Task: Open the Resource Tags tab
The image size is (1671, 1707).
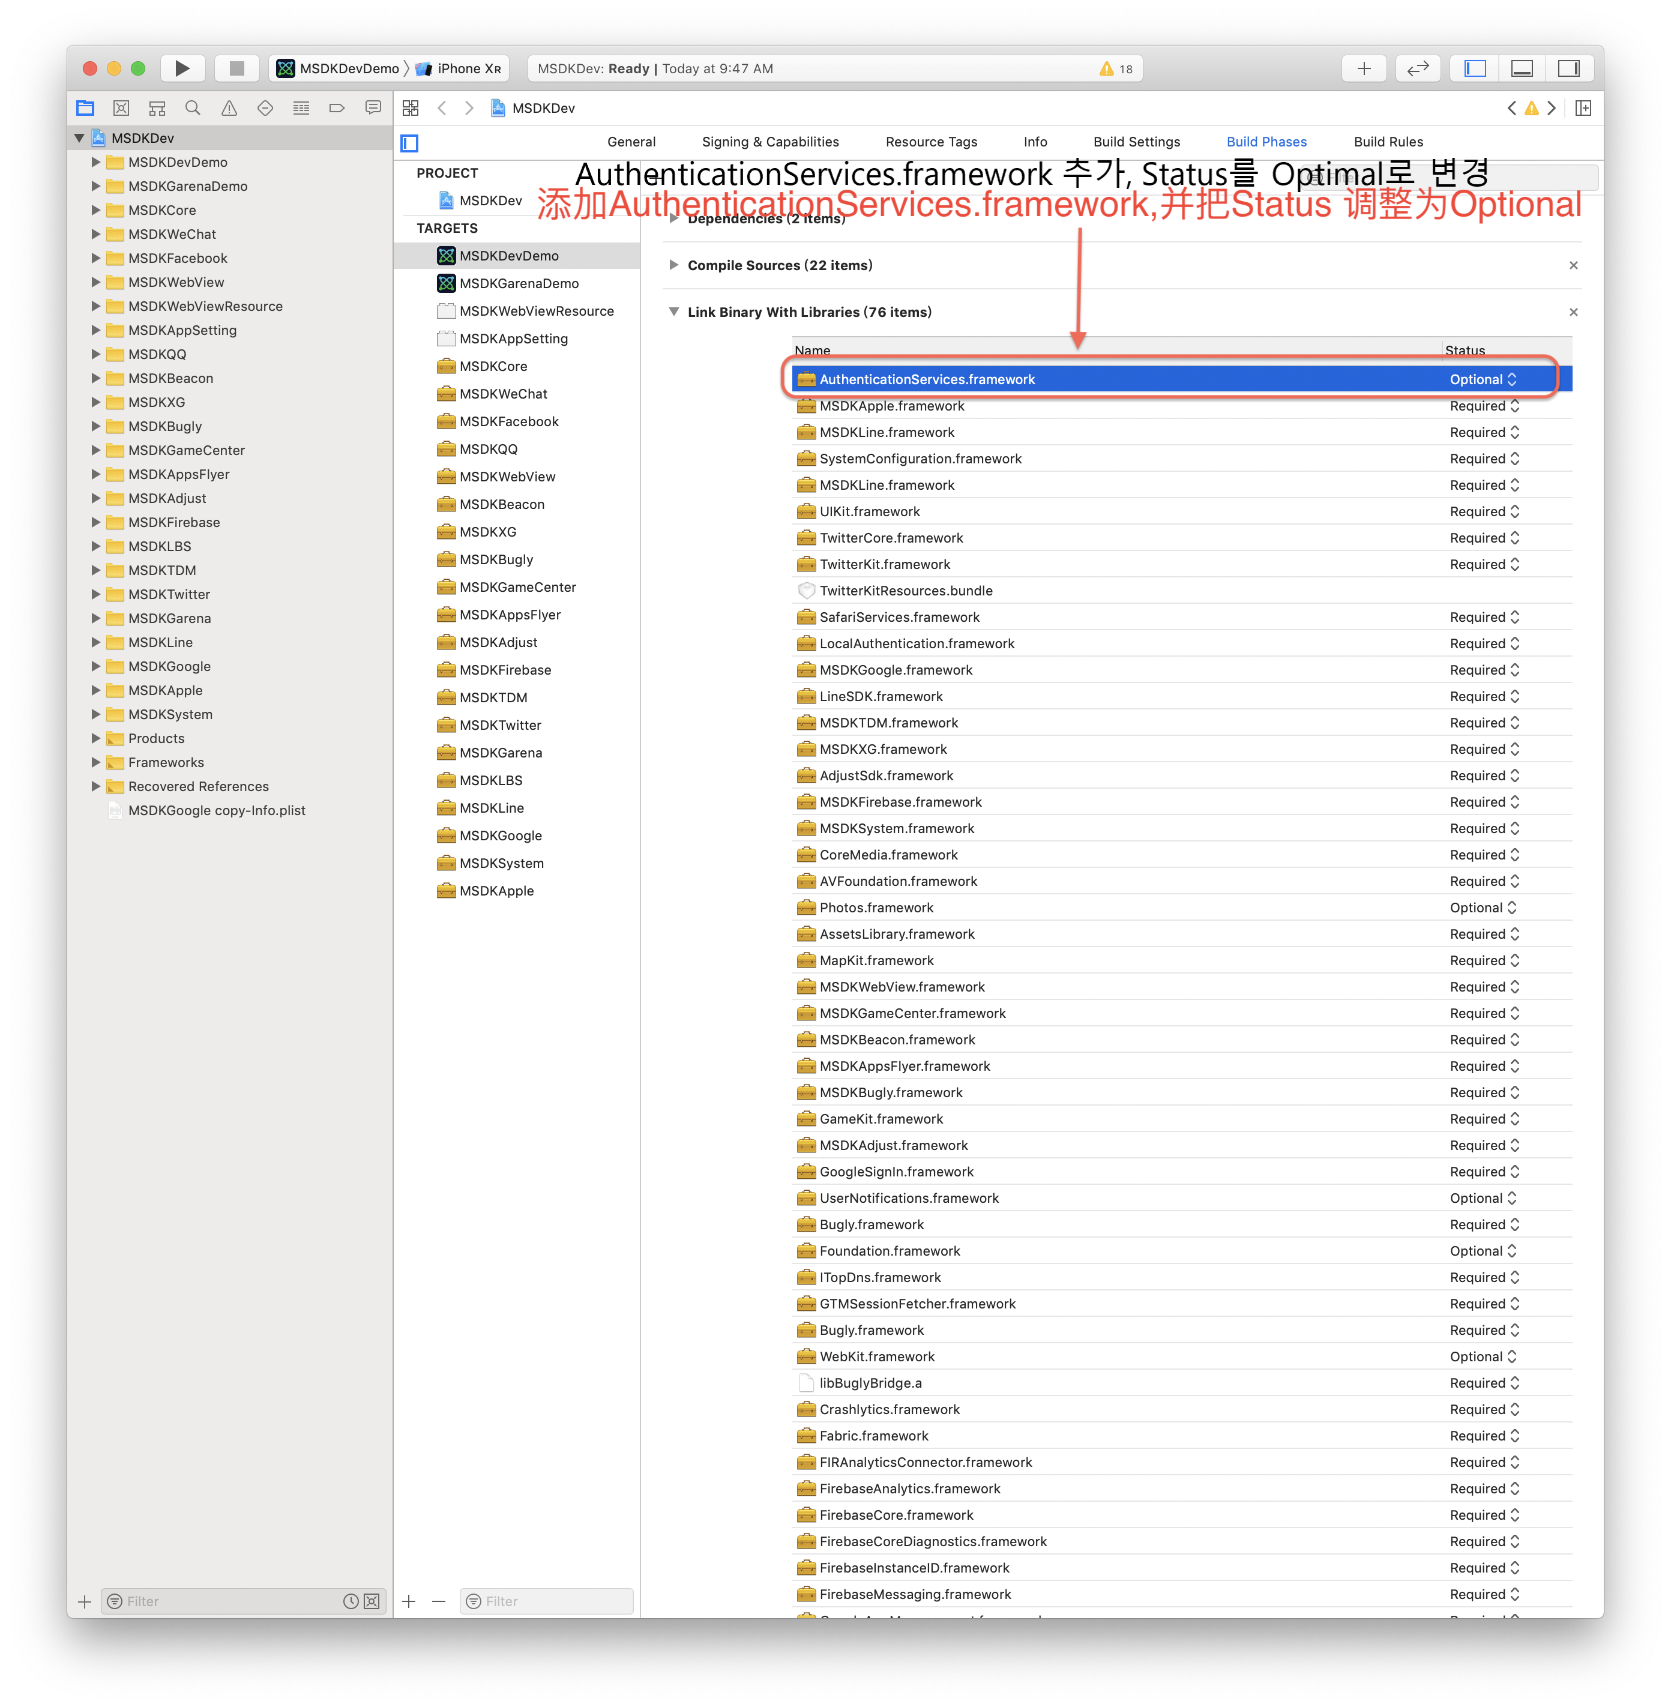Action: pyautogui.click(x=931, y=142)
